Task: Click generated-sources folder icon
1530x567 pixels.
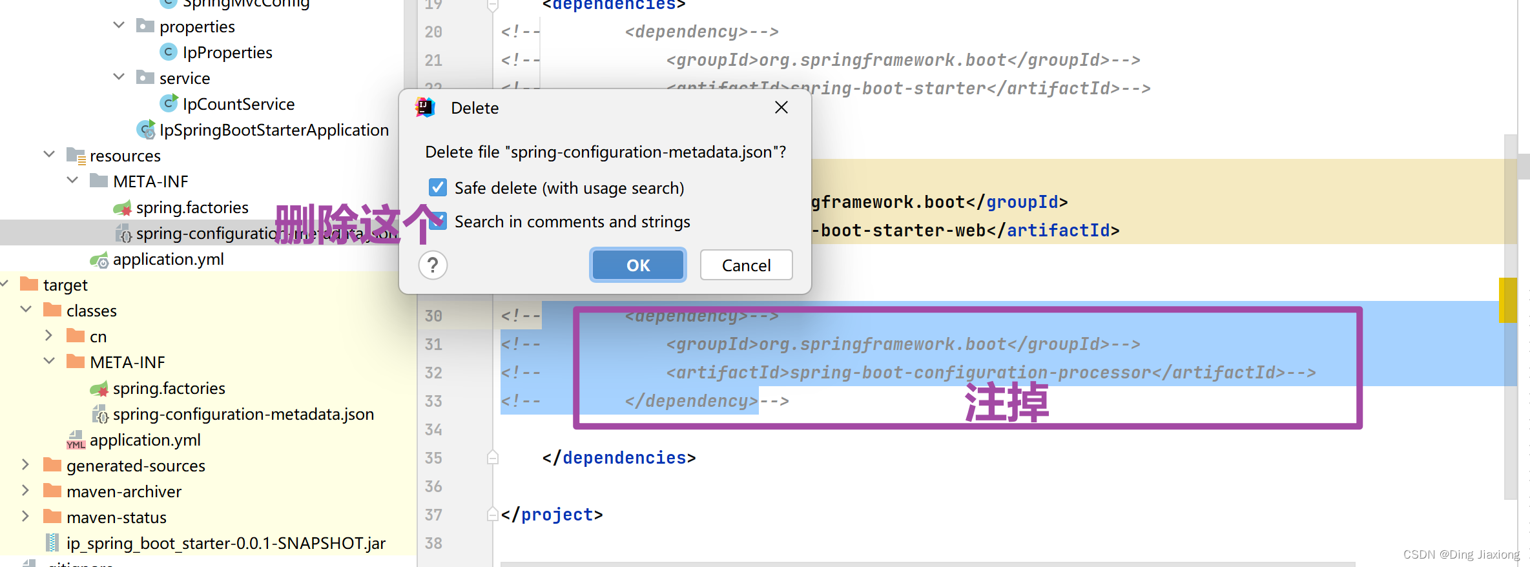Action: [x=52, y=465]
